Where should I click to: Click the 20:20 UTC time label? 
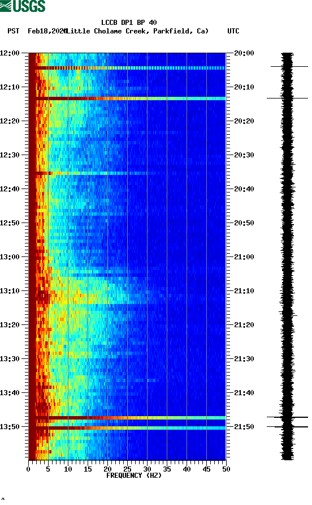point(244,121)
